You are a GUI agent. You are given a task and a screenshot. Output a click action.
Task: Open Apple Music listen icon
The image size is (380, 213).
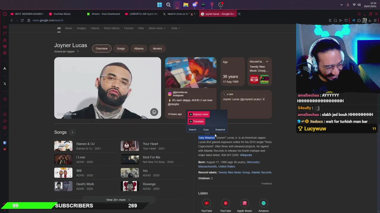click(x=244, y=203)
